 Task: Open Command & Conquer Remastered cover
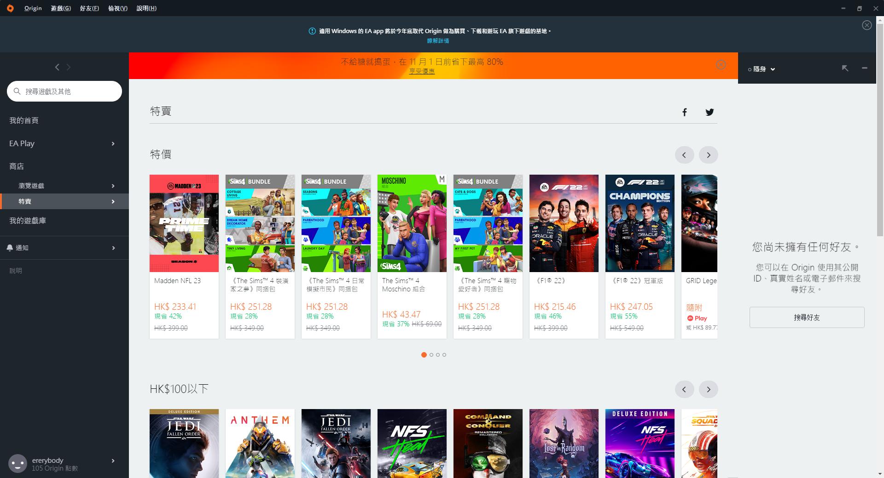(x=488, y=444)
